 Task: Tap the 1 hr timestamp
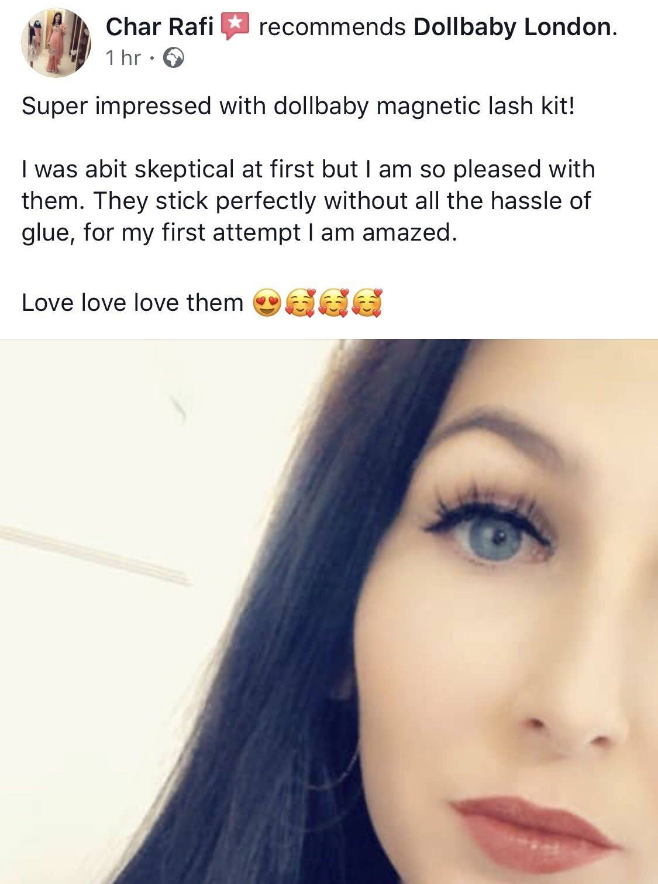coord(123,58)
